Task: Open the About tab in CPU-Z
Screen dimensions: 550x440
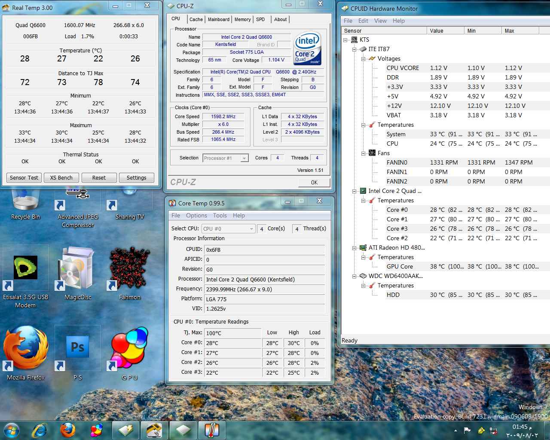Action: point(281,19)
